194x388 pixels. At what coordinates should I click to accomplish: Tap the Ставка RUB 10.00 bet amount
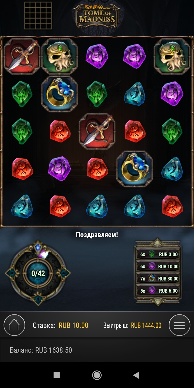pyautogui.click(x=60, y=325)
